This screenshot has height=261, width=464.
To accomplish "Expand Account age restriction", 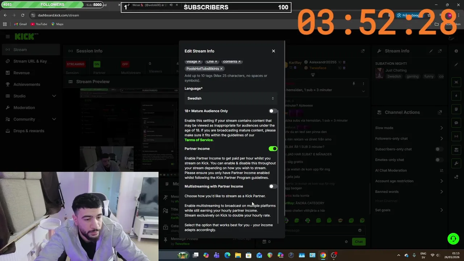I will pos(442,181).
